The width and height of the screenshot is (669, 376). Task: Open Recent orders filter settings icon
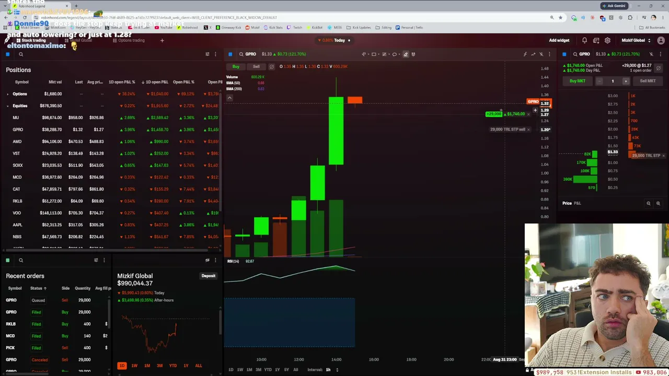coord(96,260)
